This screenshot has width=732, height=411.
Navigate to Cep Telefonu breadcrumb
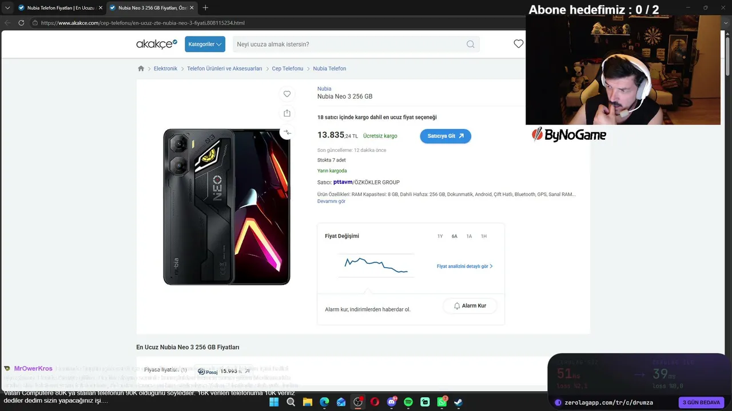coord(288,68)
